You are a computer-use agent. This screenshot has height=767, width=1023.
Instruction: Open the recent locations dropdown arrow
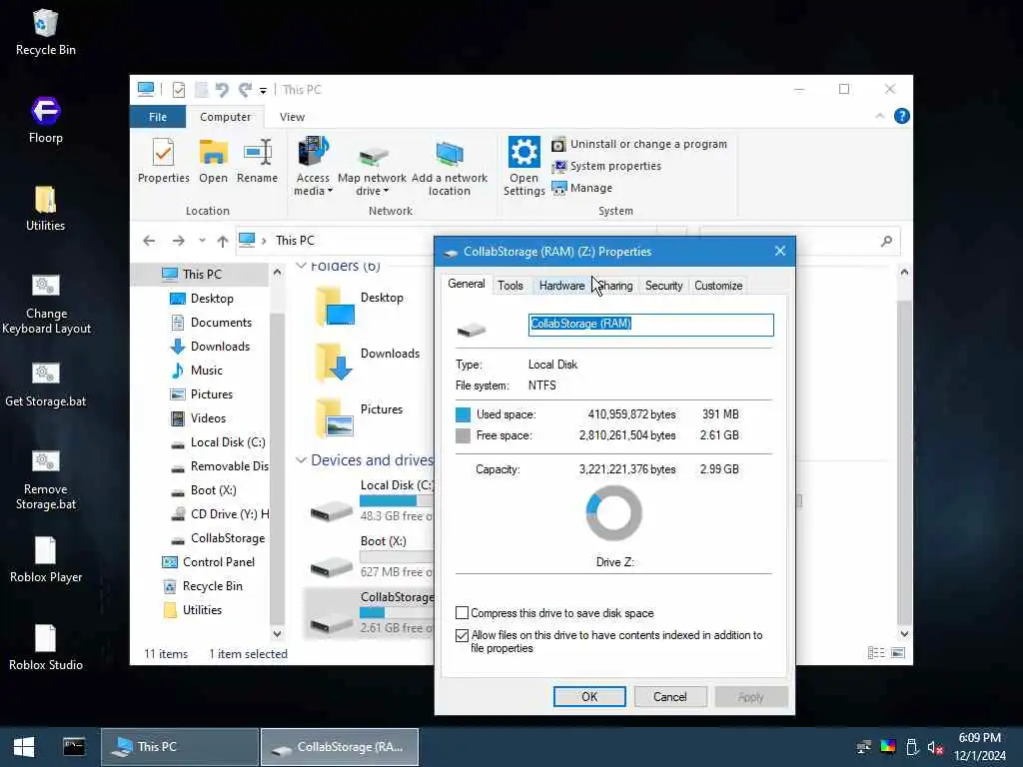(x=202, y=241)
